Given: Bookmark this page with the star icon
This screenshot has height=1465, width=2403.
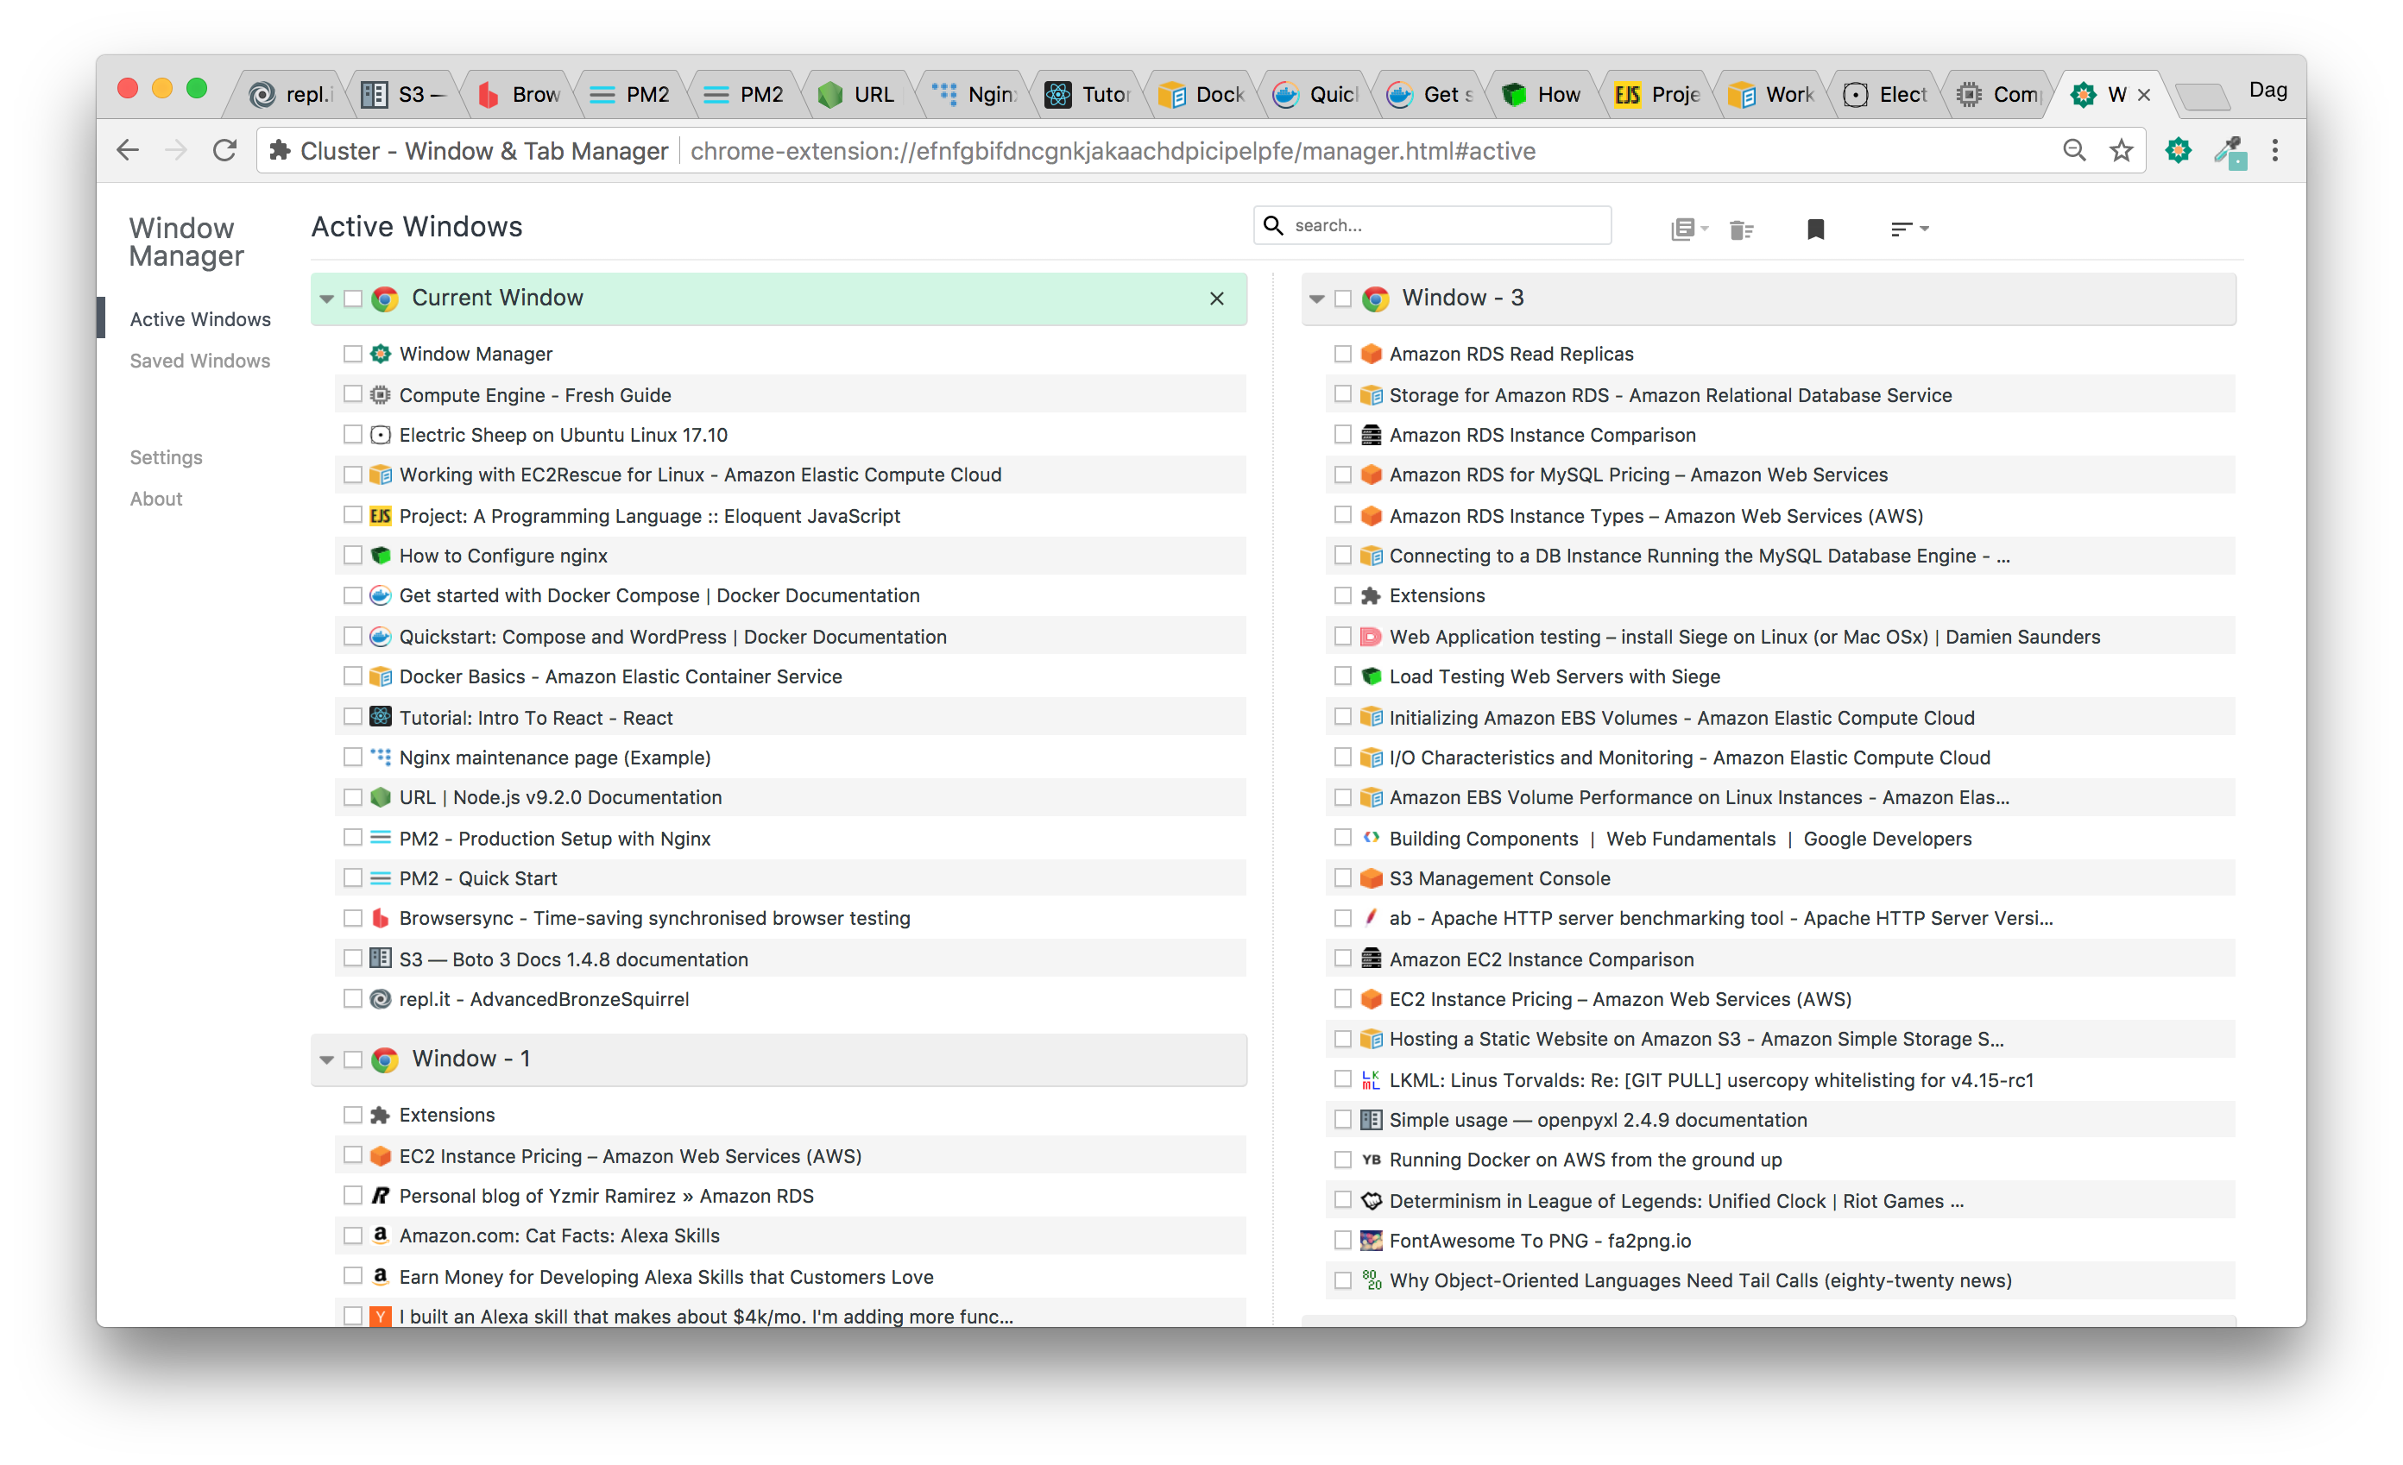Looking at the screenshot, I should coord(2121,151).
